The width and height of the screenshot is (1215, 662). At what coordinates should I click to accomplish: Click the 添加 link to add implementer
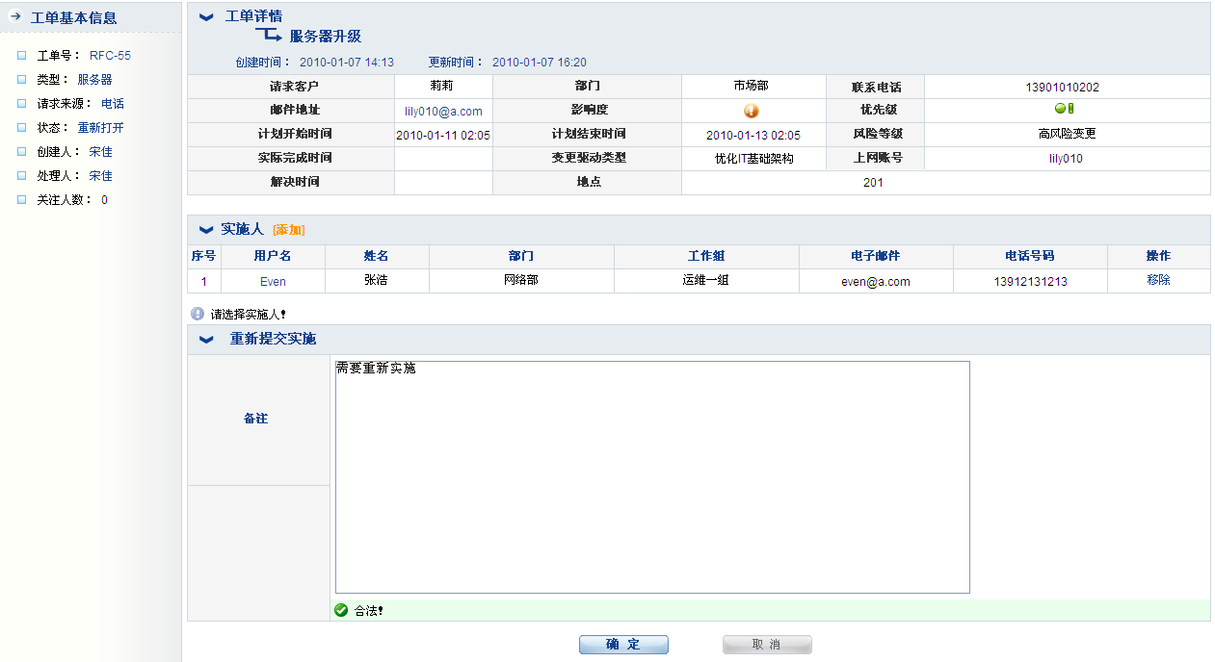[x=288, y=230]
